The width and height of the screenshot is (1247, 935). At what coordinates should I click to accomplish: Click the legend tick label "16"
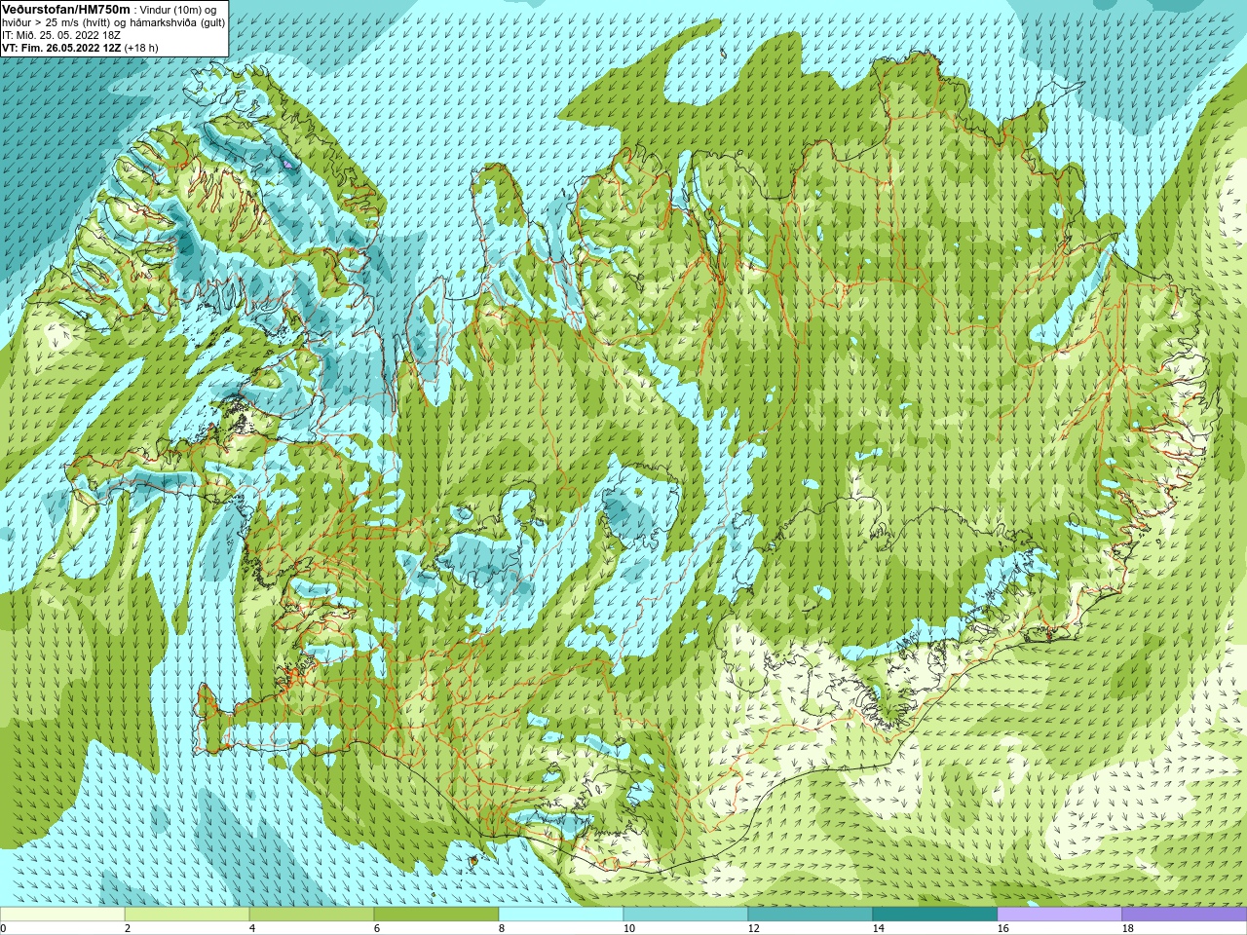(x=1002, y=928)
